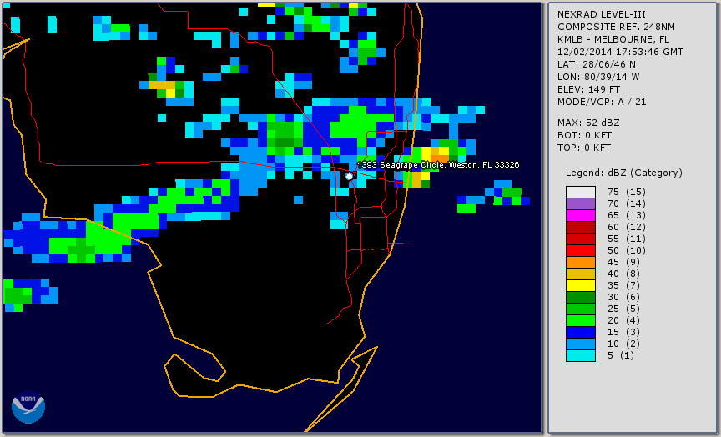Click the 75 (15) legend label
The width and height of the screenshot is (721, 437).
(626, 192)
